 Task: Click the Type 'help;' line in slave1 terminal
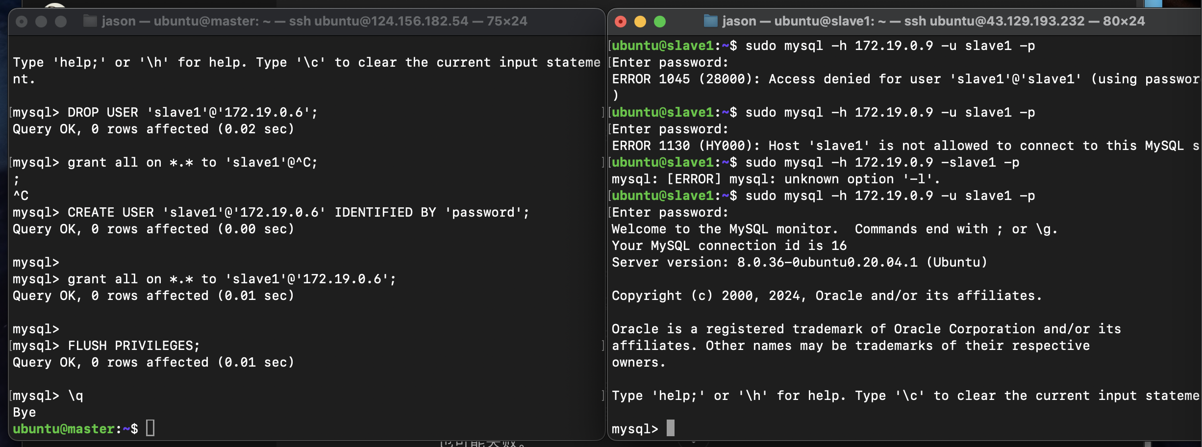tap(905, 396)
